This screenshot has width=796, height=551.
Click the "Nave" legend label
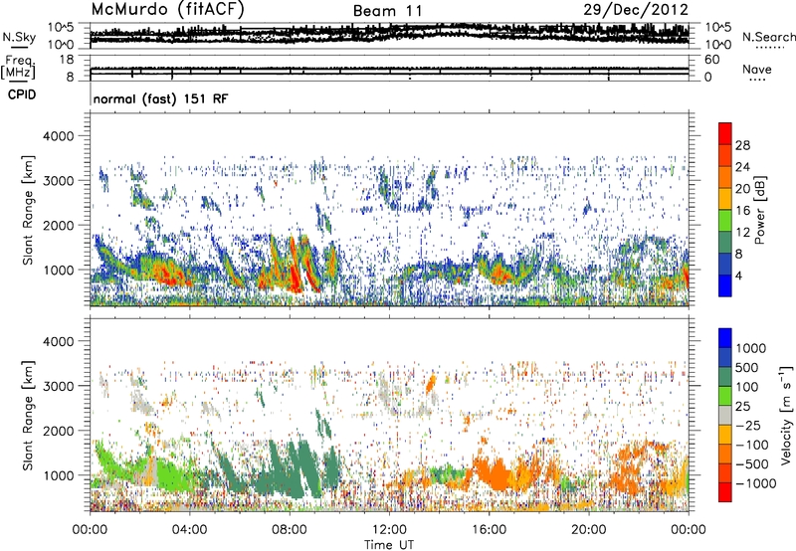757,69
